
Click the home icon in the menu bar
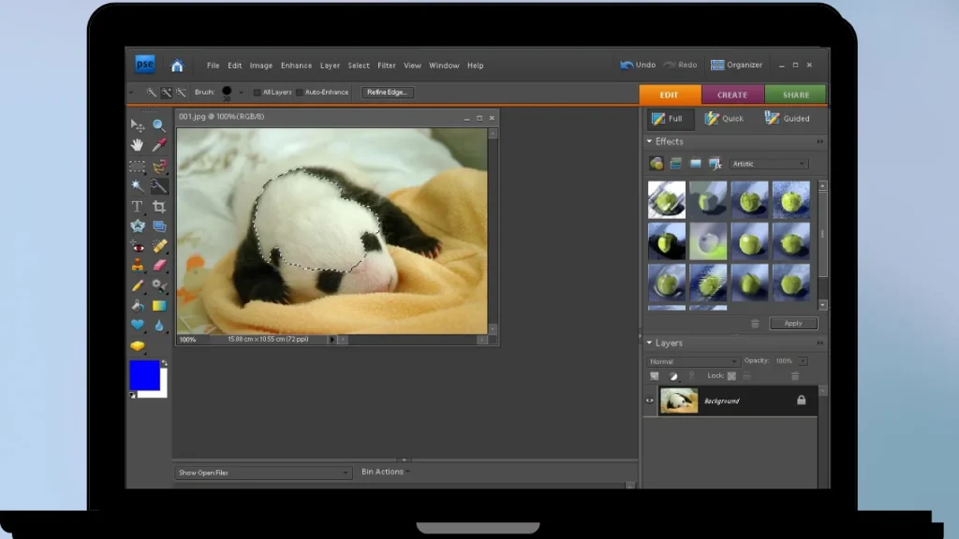pyautogui.click(x=177, y=66)
